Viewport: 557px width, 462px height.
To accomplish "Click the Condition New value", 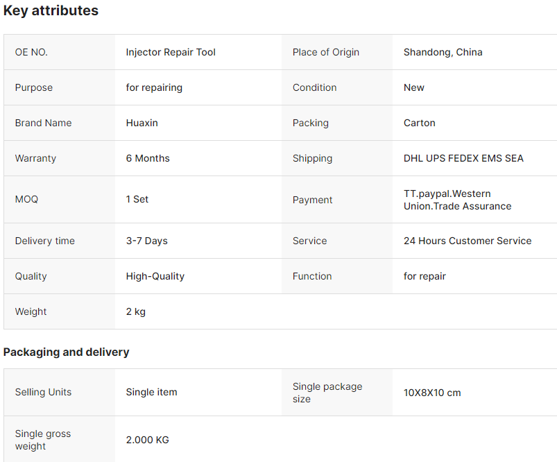I will click(414, 87).
